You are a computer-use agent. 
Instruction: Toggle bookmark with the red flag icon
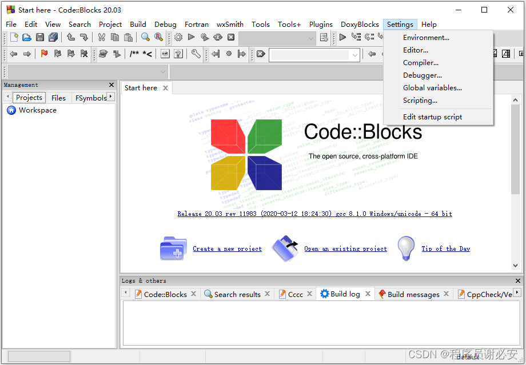tap(44, 54)
